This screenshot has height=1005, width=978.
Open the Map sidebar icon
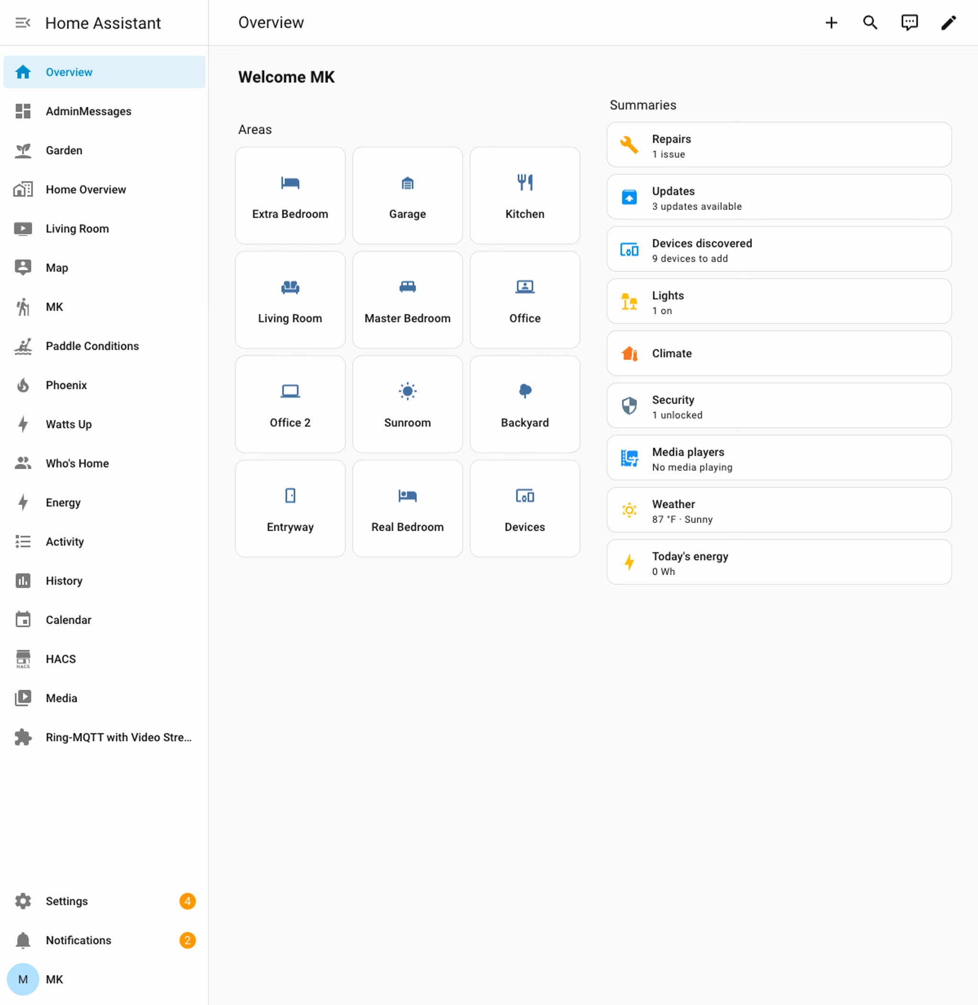pos(22,267)
